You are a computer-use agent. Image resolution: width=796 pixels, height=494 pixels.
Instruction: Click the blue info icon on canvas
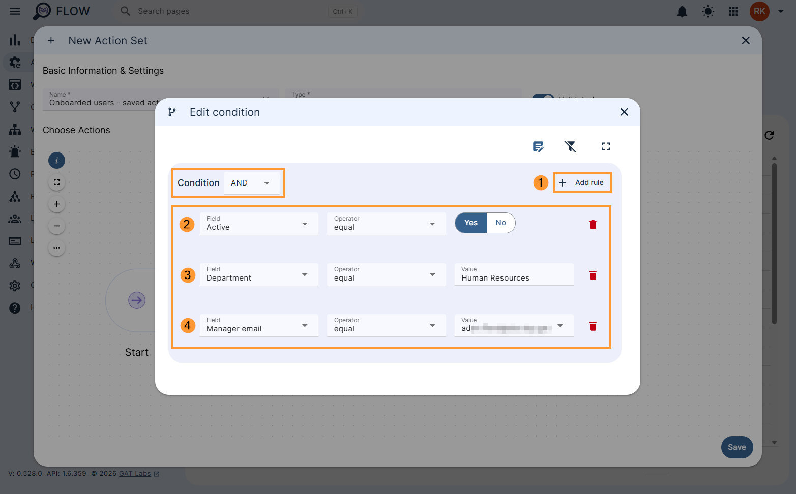(56, 161)
